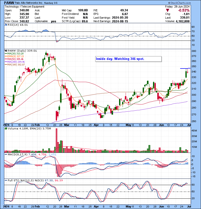Click the Last price 339.01 value

pos(184,18)
